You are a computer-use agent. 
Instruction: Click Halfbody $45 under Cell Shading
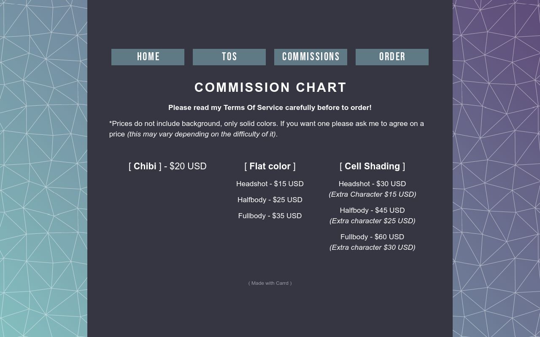(x=373, y=210)
